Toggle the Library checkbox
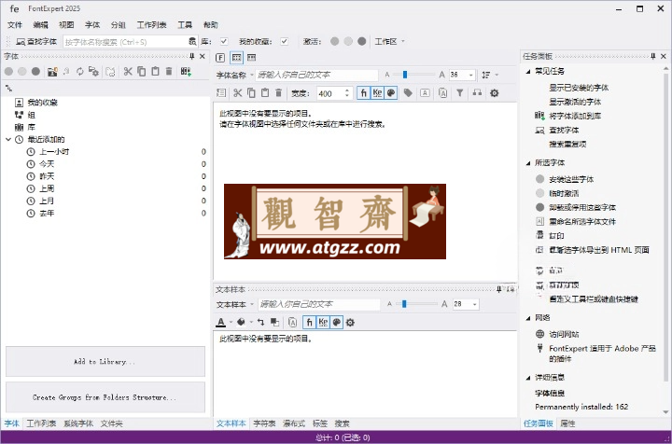The image size is (672, 444). (224, 42)
